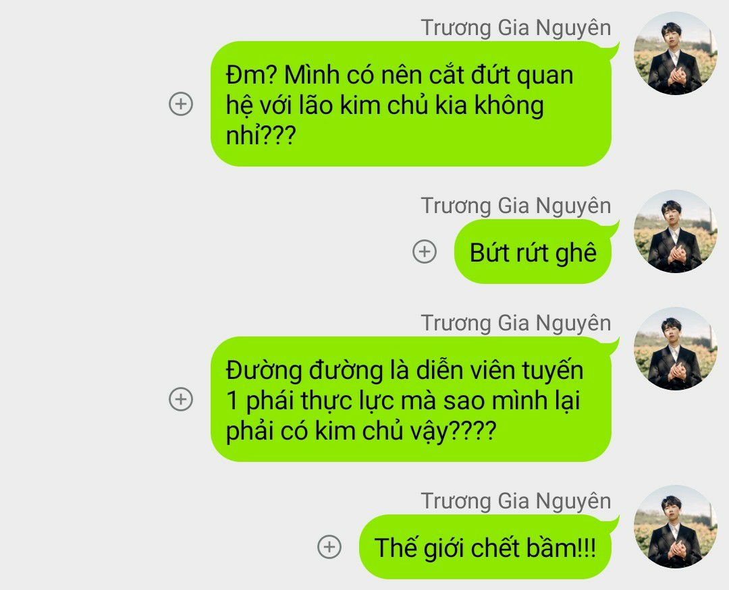Tap the plus icon next to 'Thế giới chết bầm!!!'
The width and height of the screenshot is (729, 590).
[329, 546]
